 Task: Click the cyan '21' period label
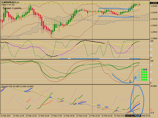tap(139, 72)
